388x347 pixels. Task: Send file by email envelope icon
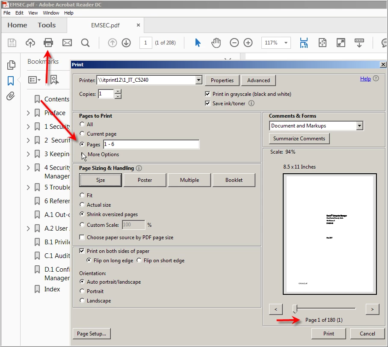[67, 43]
